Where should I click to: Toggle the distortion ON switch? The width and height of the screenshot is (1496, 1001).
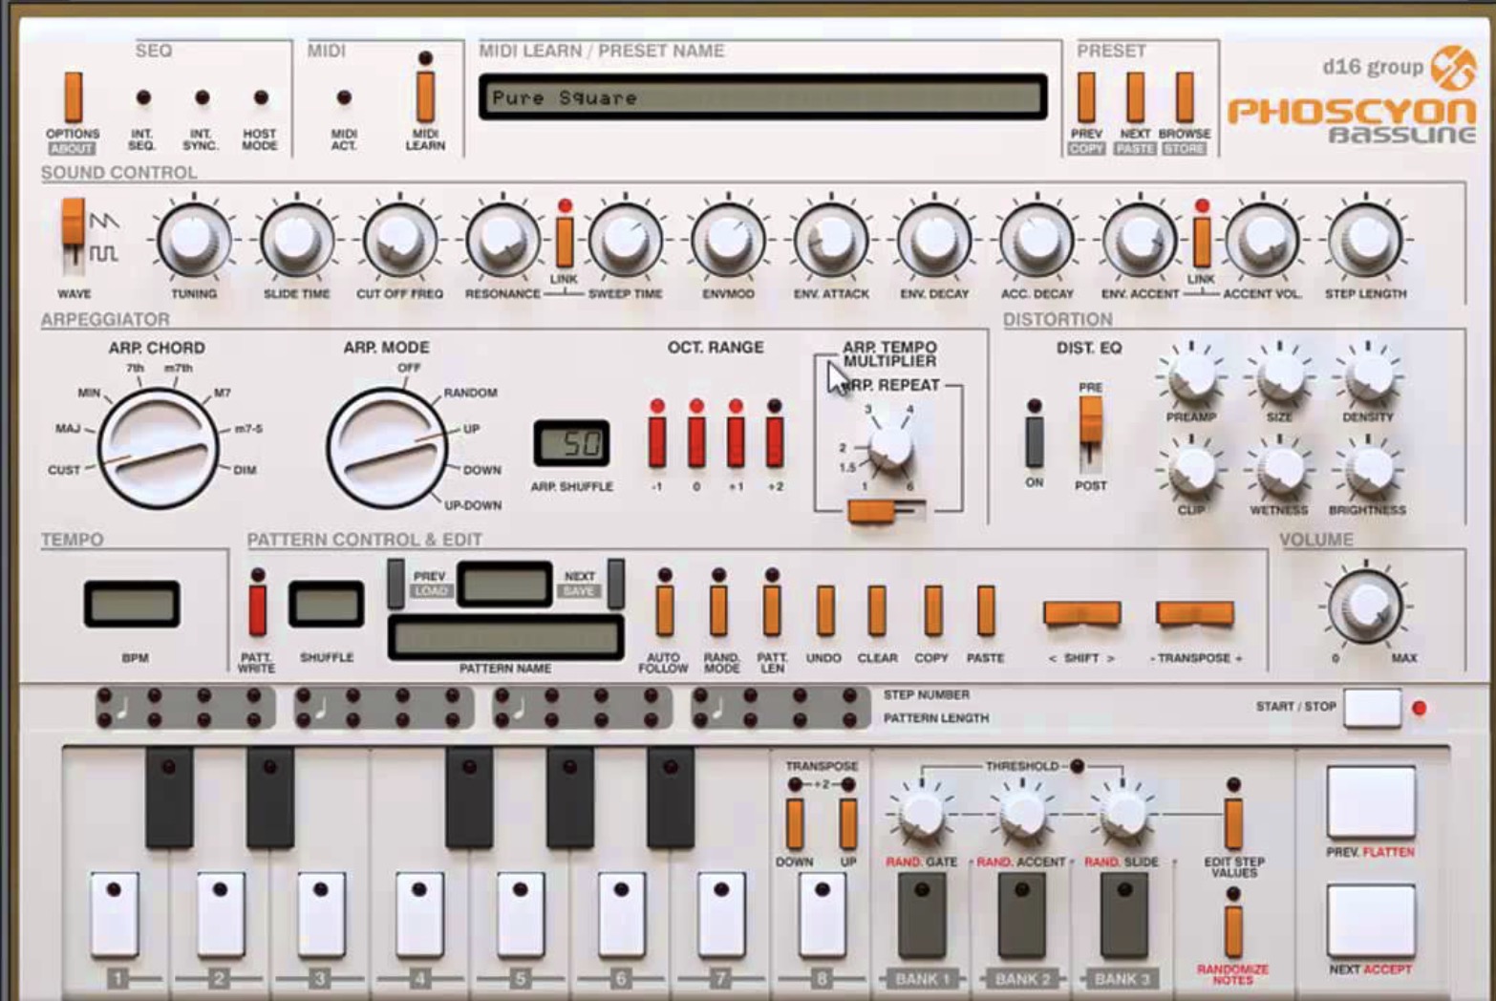click(1034, 441)
